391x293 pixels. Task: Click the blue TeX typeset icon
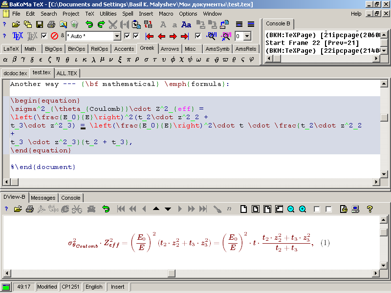[18, 36]
